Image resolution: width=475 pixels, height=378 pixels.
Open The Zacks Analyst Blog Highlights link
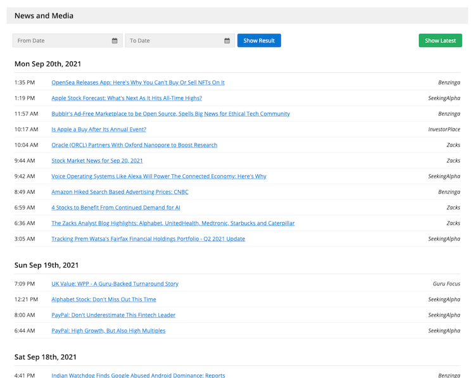click(172, 224)
